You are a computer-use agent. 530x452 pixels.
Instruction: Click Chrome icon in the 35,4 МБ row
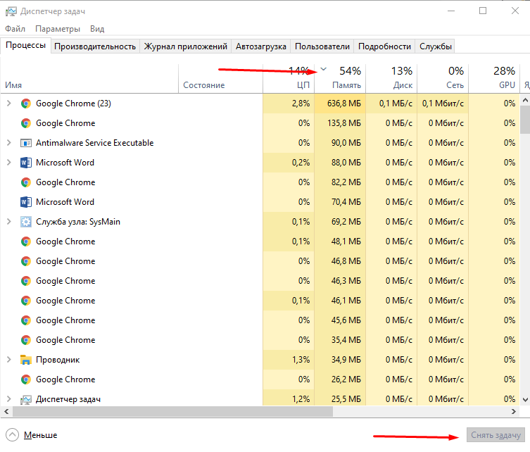tap(26, 340)
